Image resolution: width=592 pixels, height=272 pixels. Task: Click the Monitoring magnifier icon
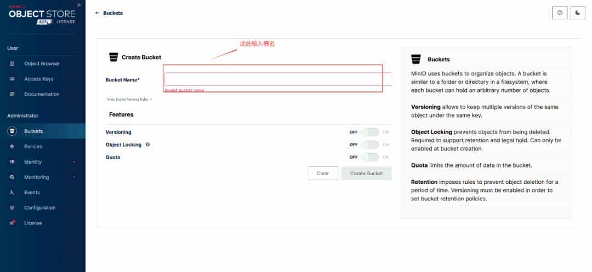click(12, 177)
